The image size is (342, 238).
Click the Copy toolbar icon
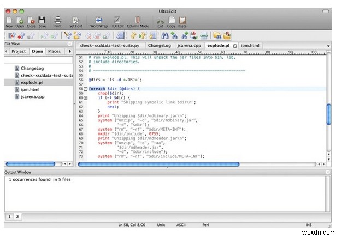click(172, 20)
